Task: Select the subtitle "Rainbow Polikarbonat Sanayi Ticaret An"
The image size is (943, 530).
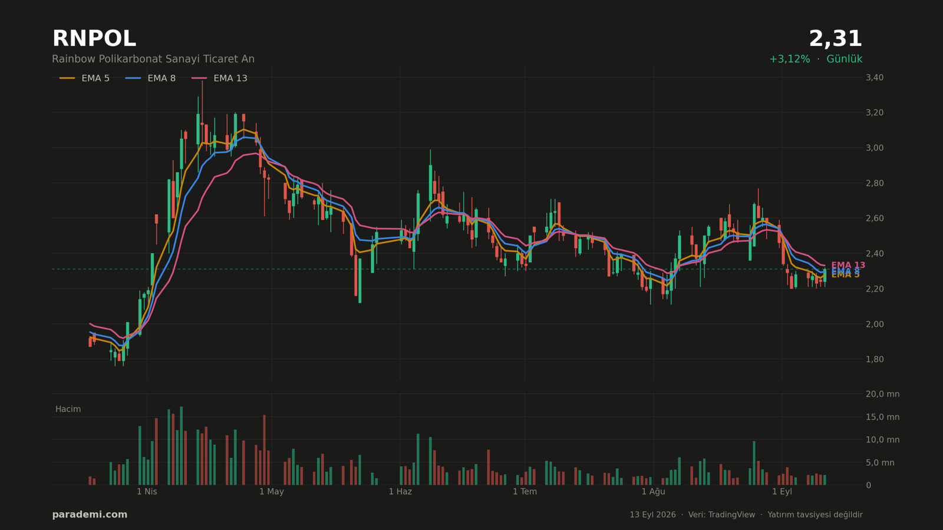Action: tap(153, 59)
